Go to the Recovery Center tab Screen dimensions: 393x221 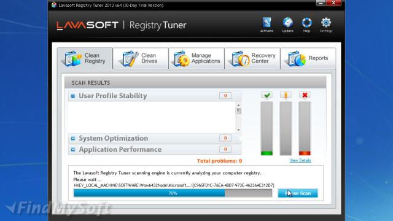[252, 58]
